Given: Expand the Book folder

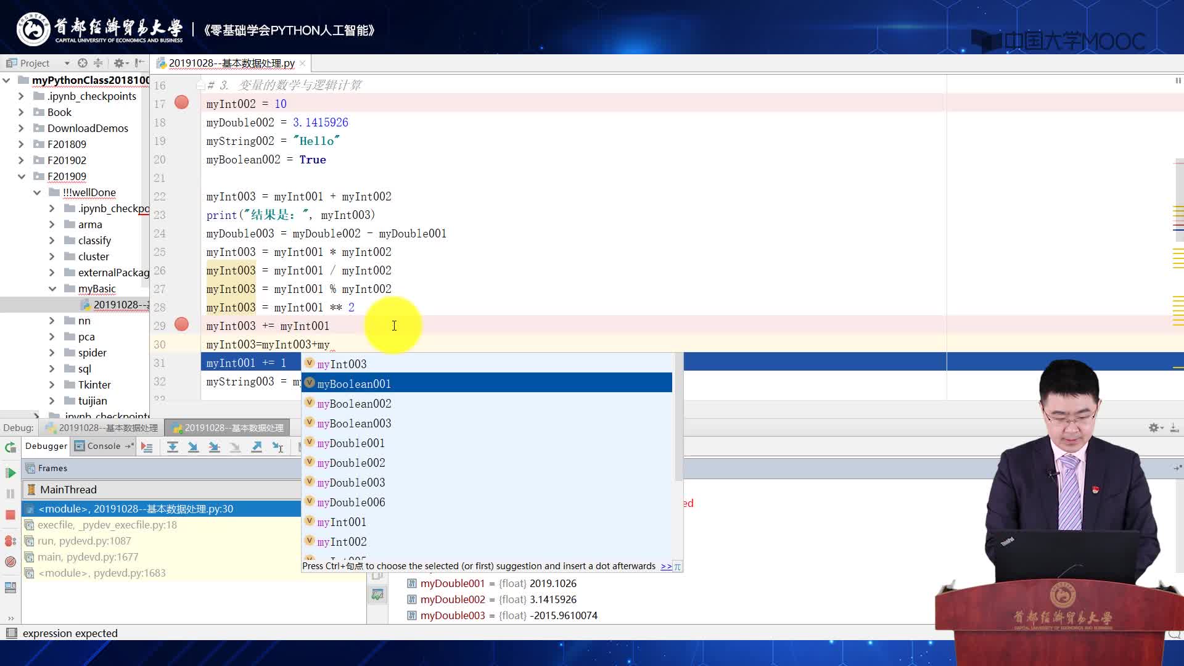Looking at the screenshot, I should [x=21, y=112].
